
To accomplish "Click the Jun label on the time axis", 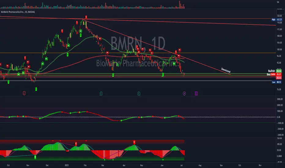I will [x=162, y=165].
